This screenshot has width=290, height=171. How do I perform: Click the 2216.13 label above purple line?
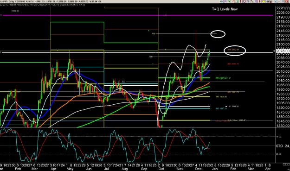(x=15, y=11)
